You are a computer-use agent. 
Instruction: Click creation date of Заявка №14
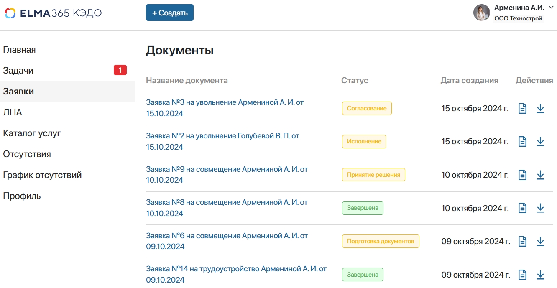point(476,275)
